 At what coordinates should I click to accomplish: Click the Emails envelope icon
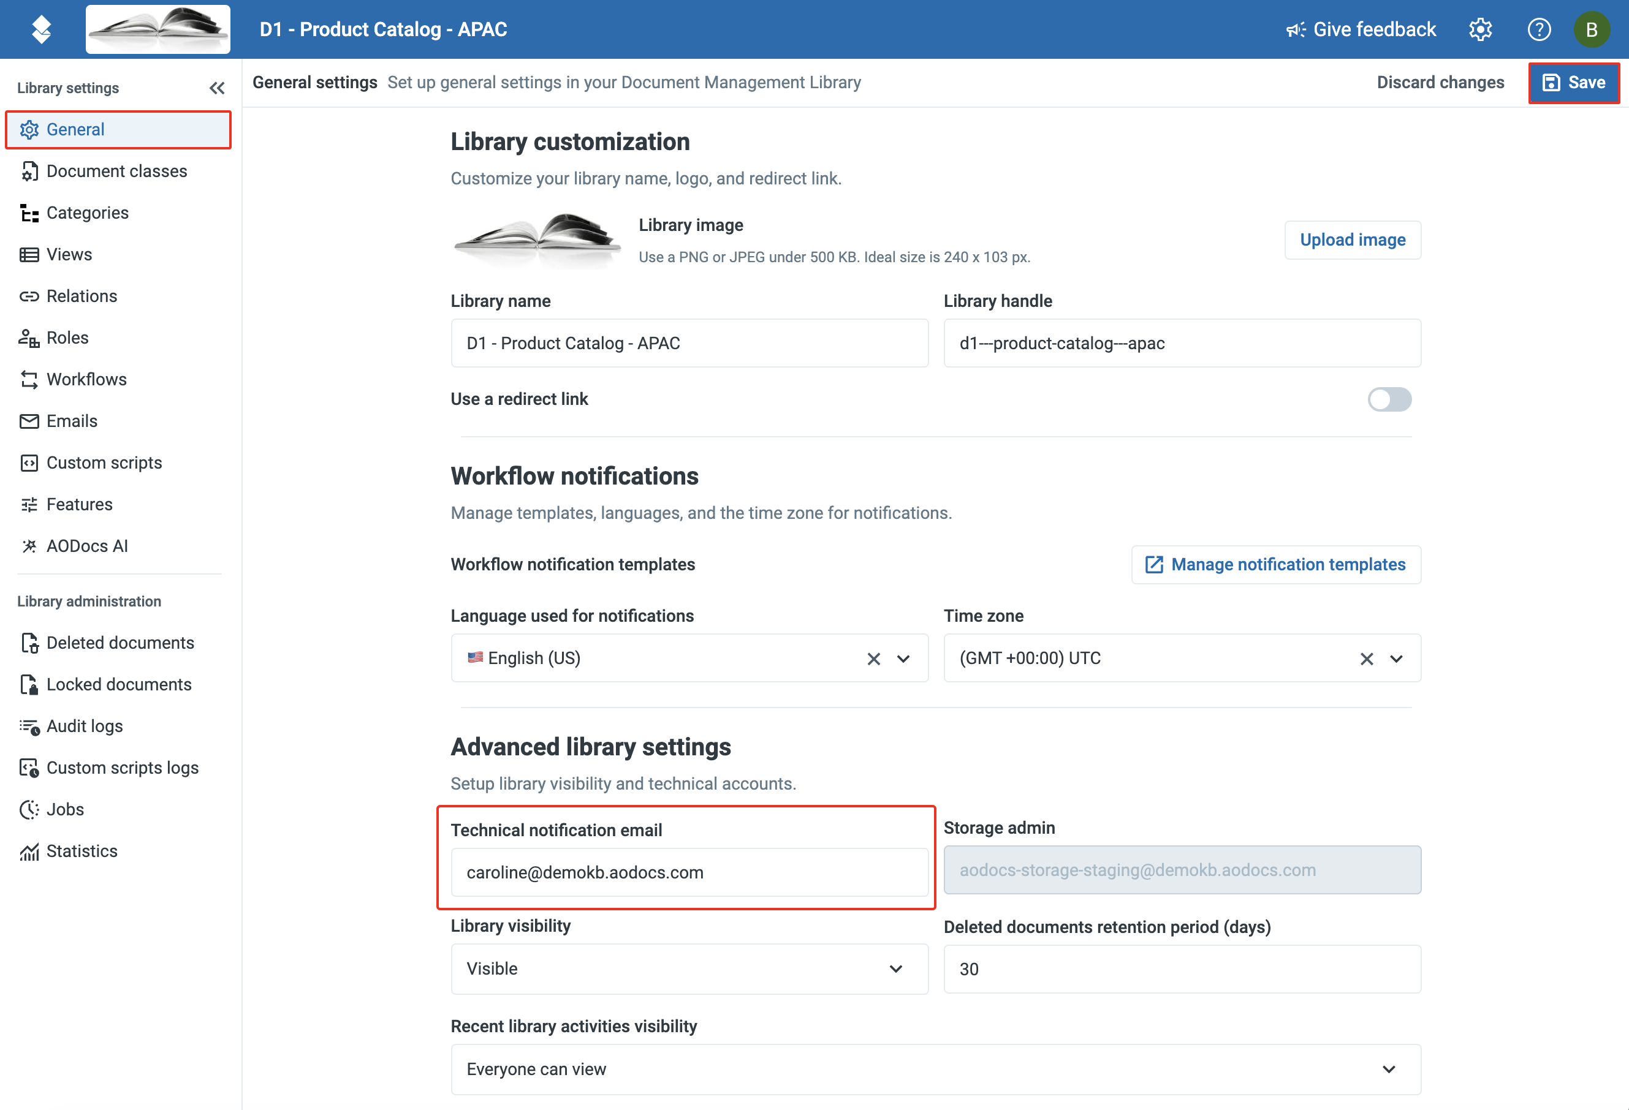[29, 421]
